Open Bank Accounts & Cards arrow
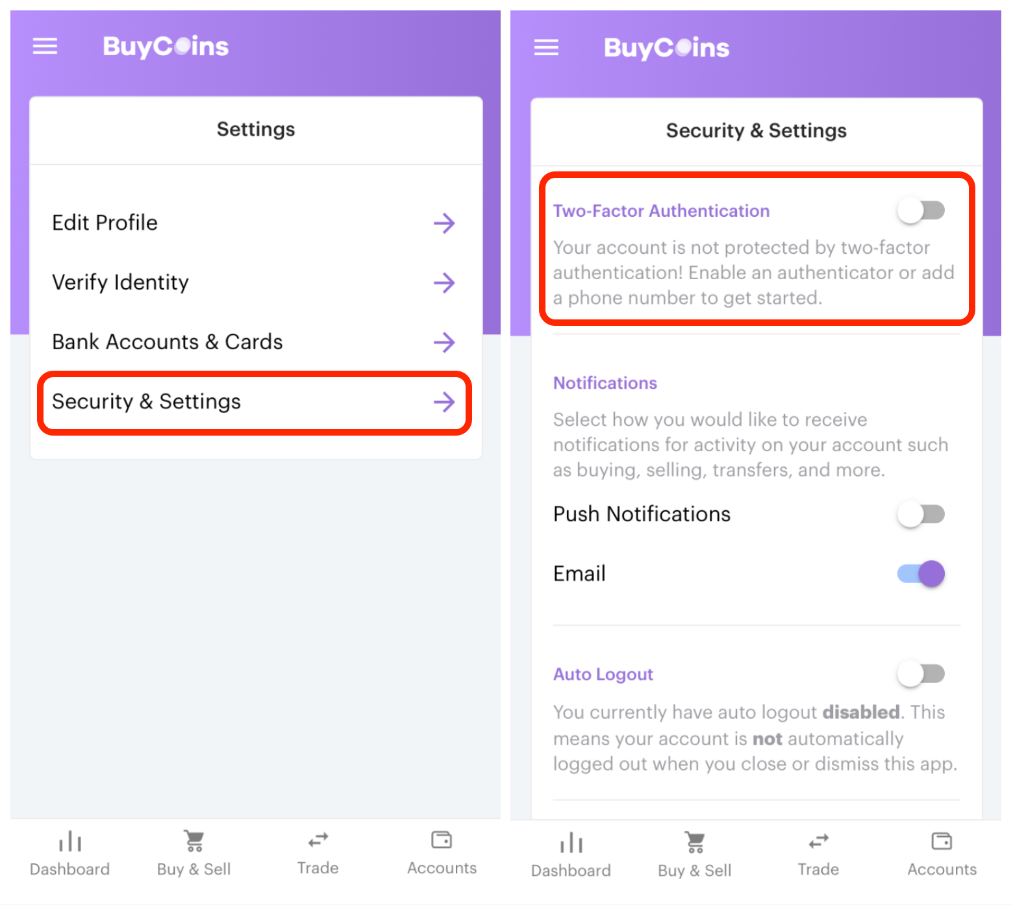Viewport: 1013px width, 905px height. tap(444, 342)
